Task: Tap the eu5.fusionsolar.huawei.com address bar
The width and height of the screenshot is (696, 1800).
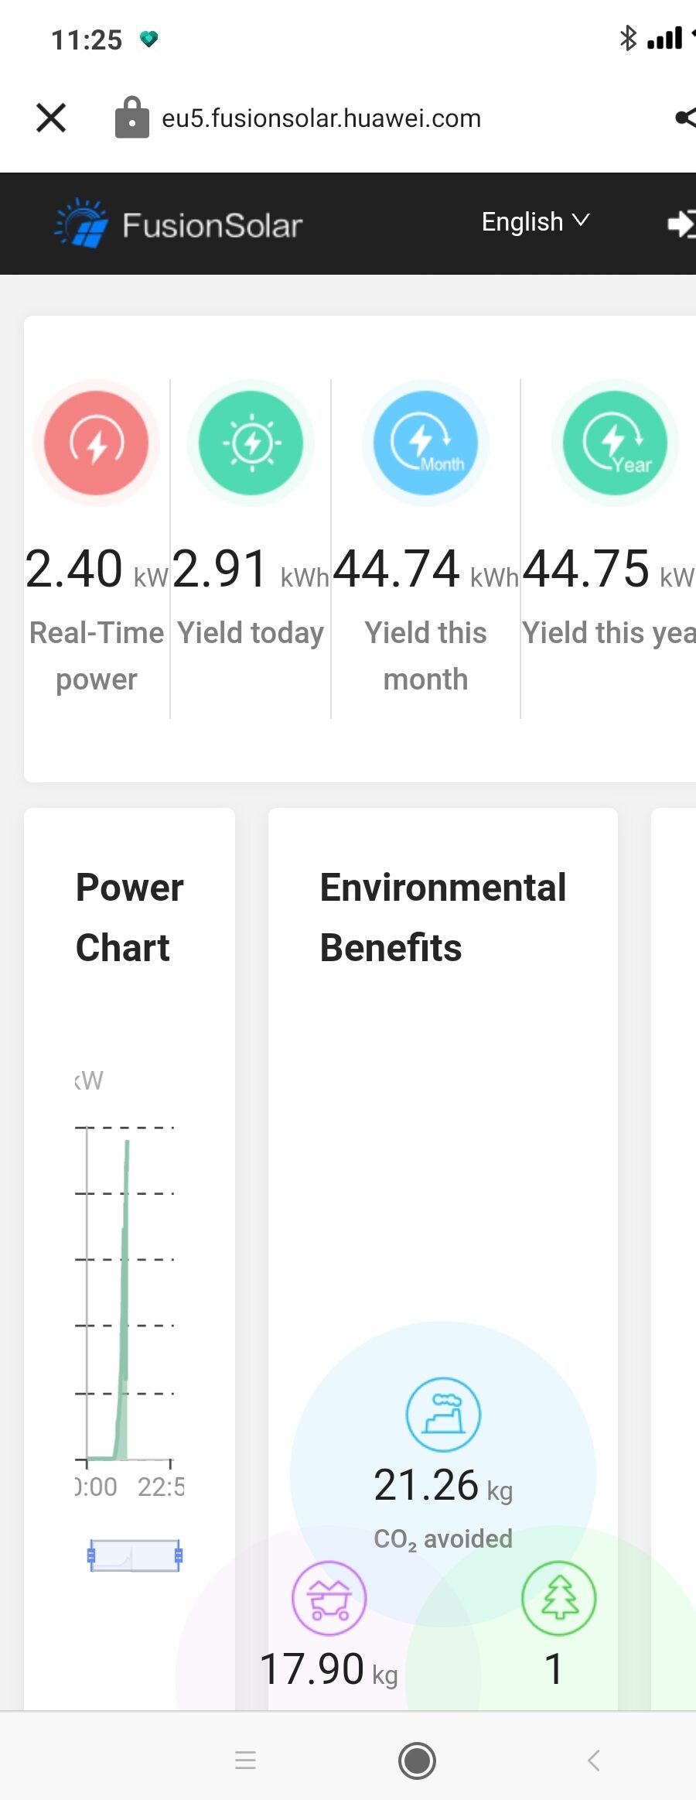Action: (321, 118)
